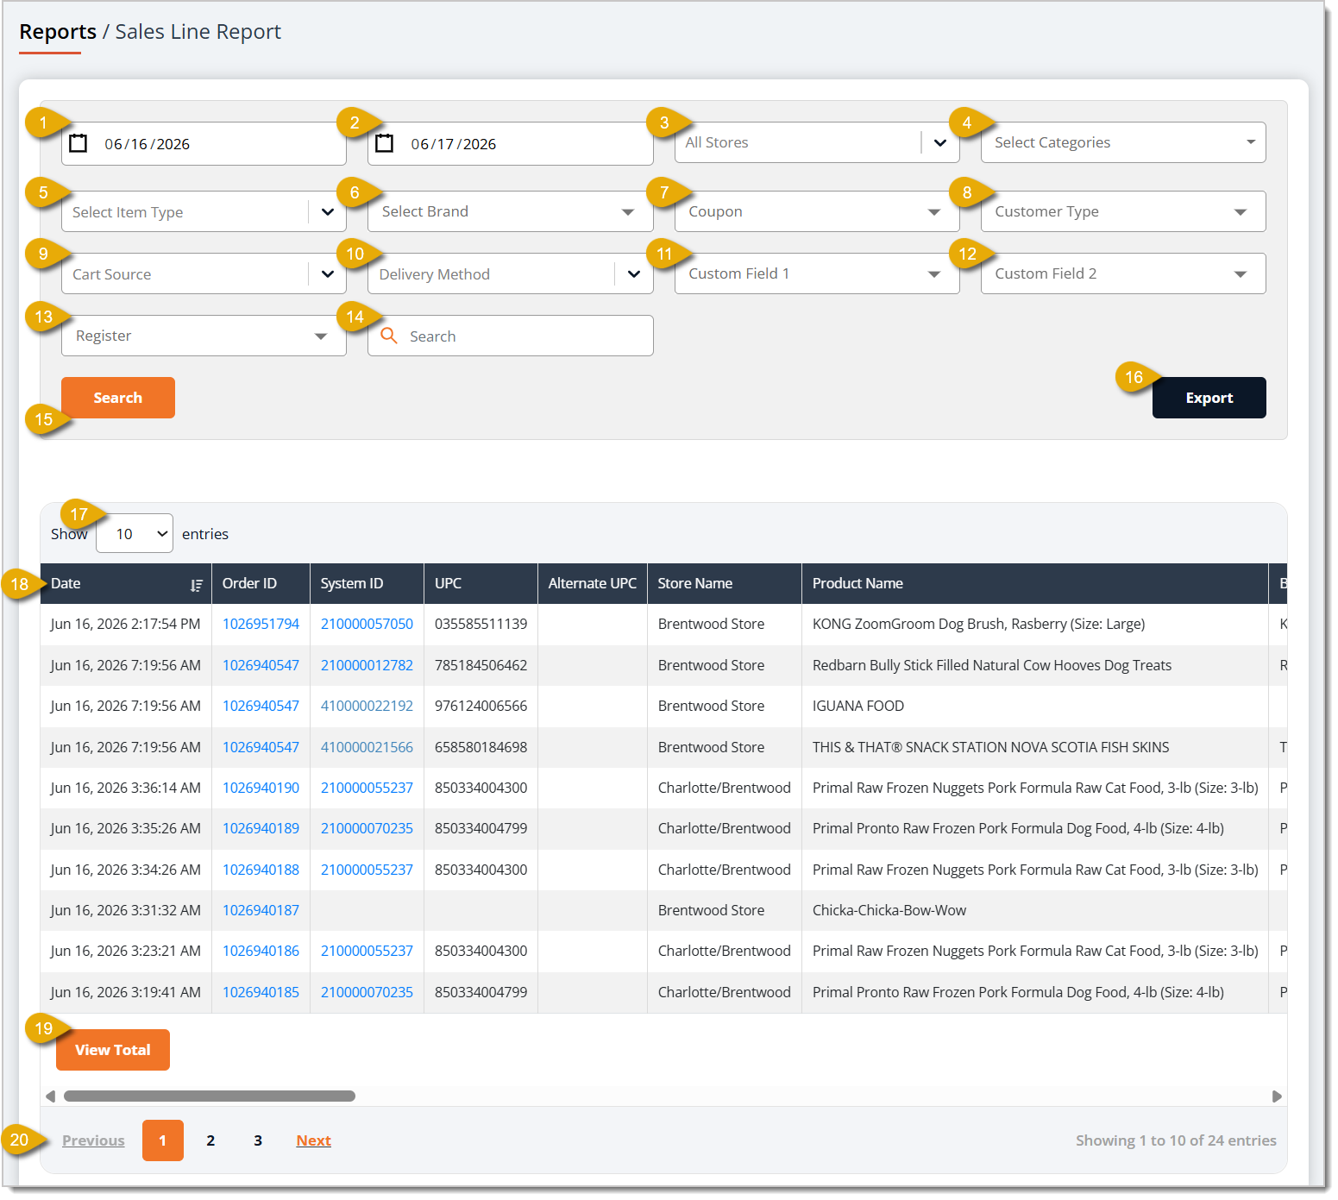
Task: Open system ID 210000012782
Action: click(367, 665)
